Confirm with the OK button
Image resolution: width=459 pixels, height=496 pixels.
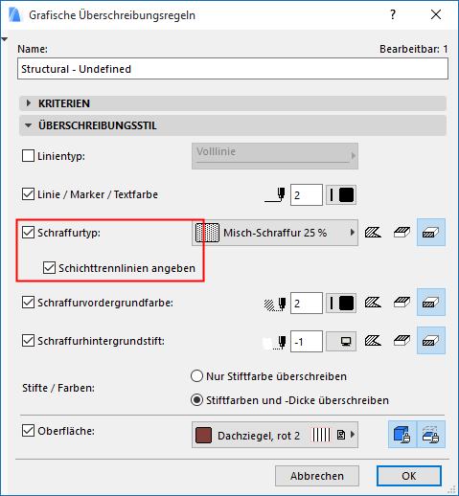[x=409, y=476]
